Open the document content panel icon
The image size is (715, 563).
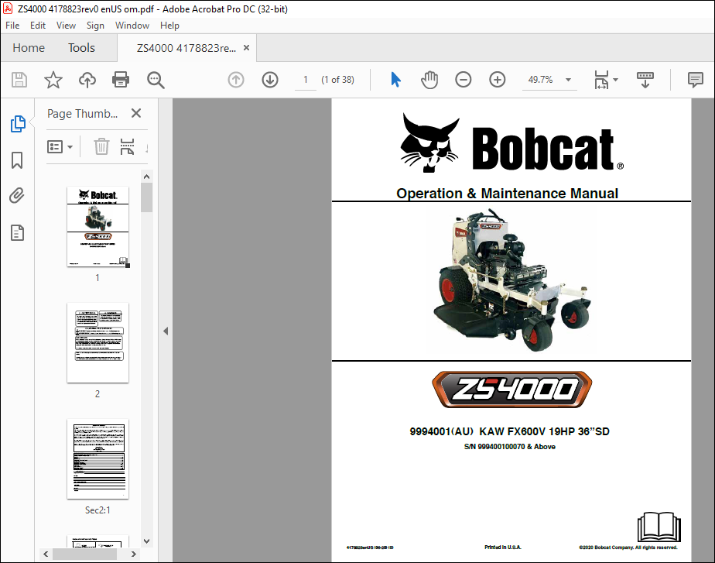pyautogui.click(x=17, y=232)
